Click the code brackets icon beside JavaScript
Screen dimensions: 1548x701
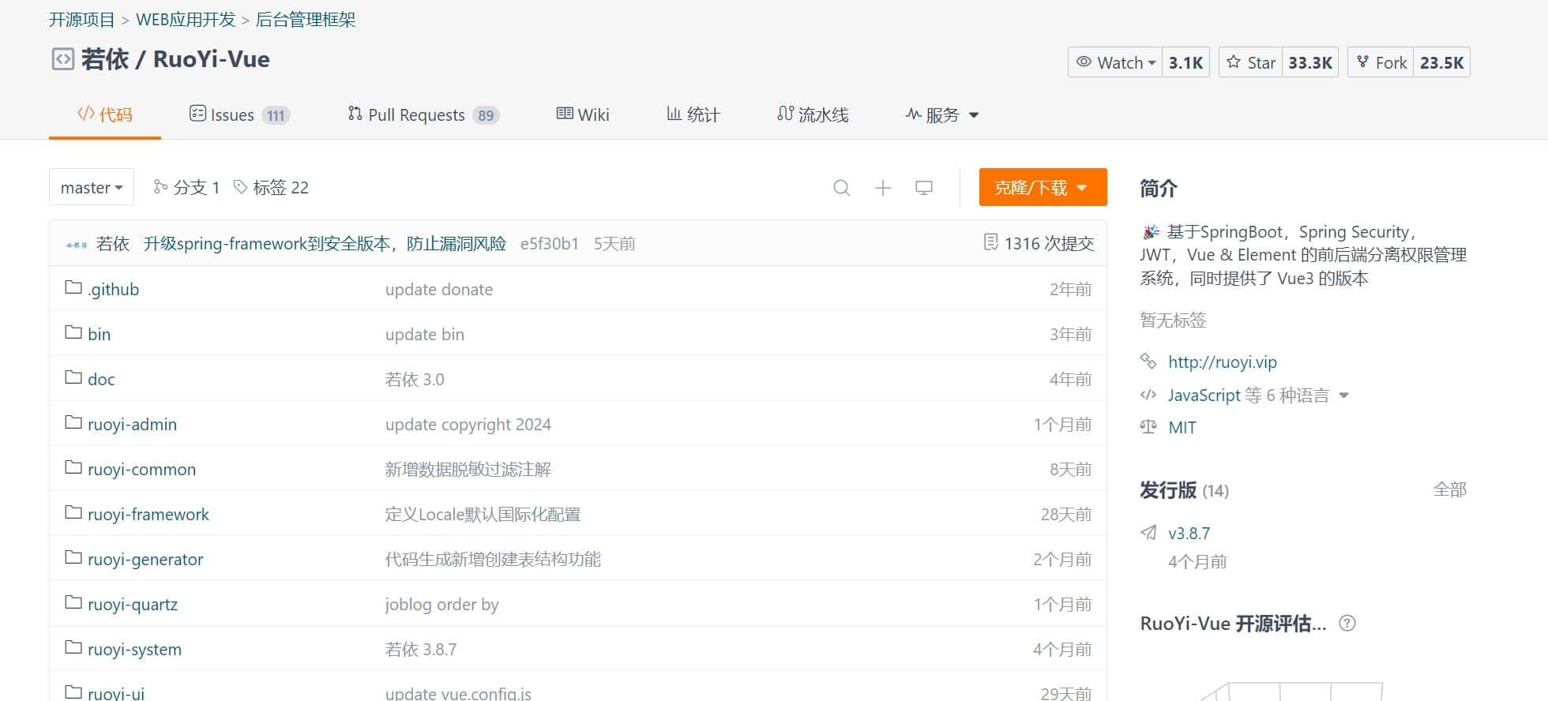(1148, 395)
